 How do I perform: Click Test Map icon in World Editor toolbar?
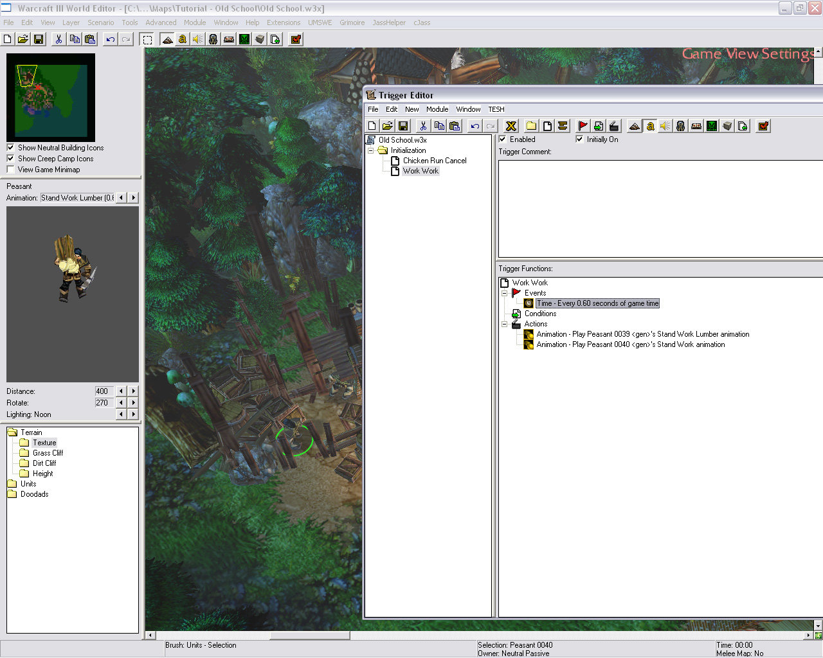[296, 39]
